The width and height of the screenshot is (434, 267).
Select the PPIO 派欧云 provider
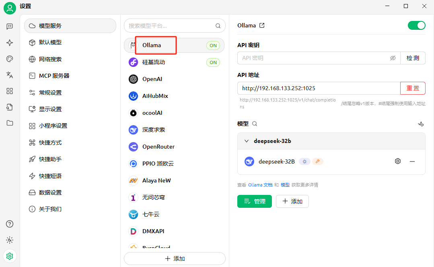coord(174,164)
